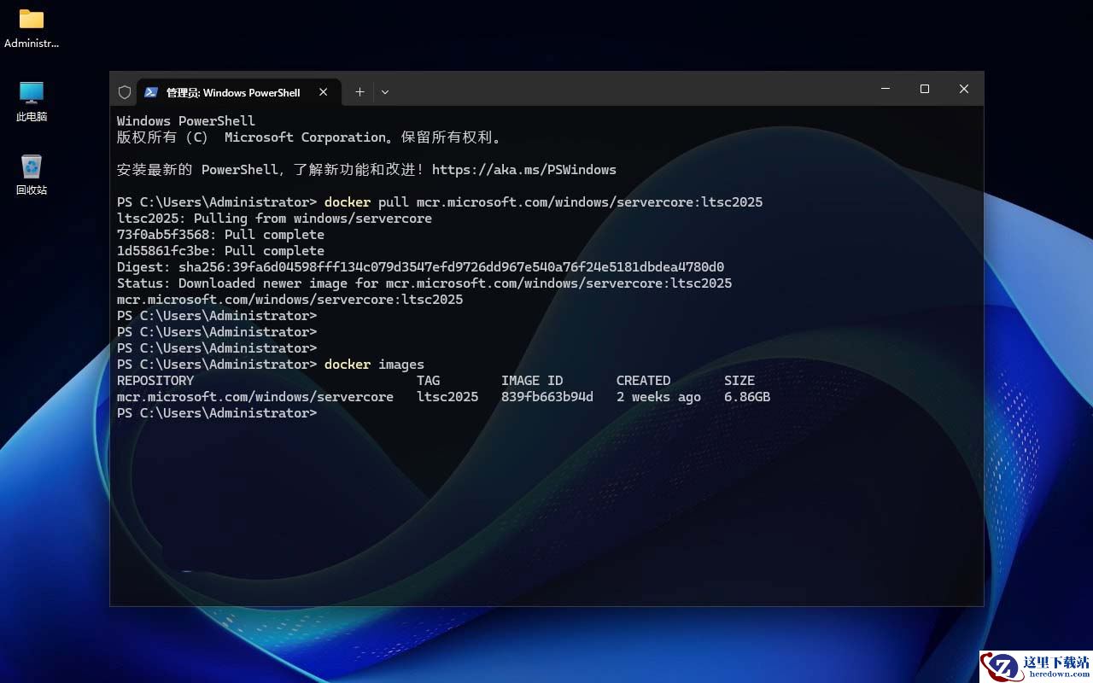Click the REPOSITORY column header
1093x683 pixels.
(x=155, y=381)
